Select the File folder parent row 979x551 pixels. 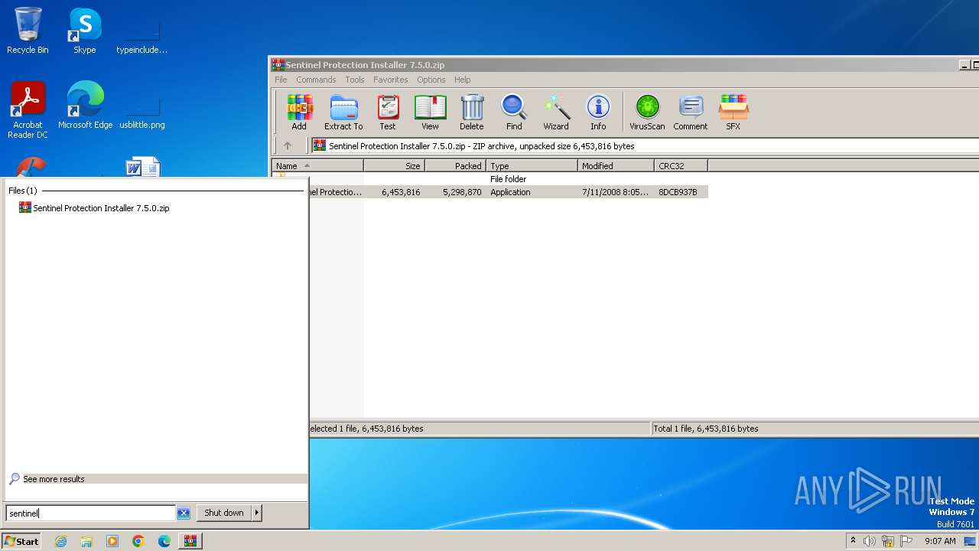click(508, 179)
